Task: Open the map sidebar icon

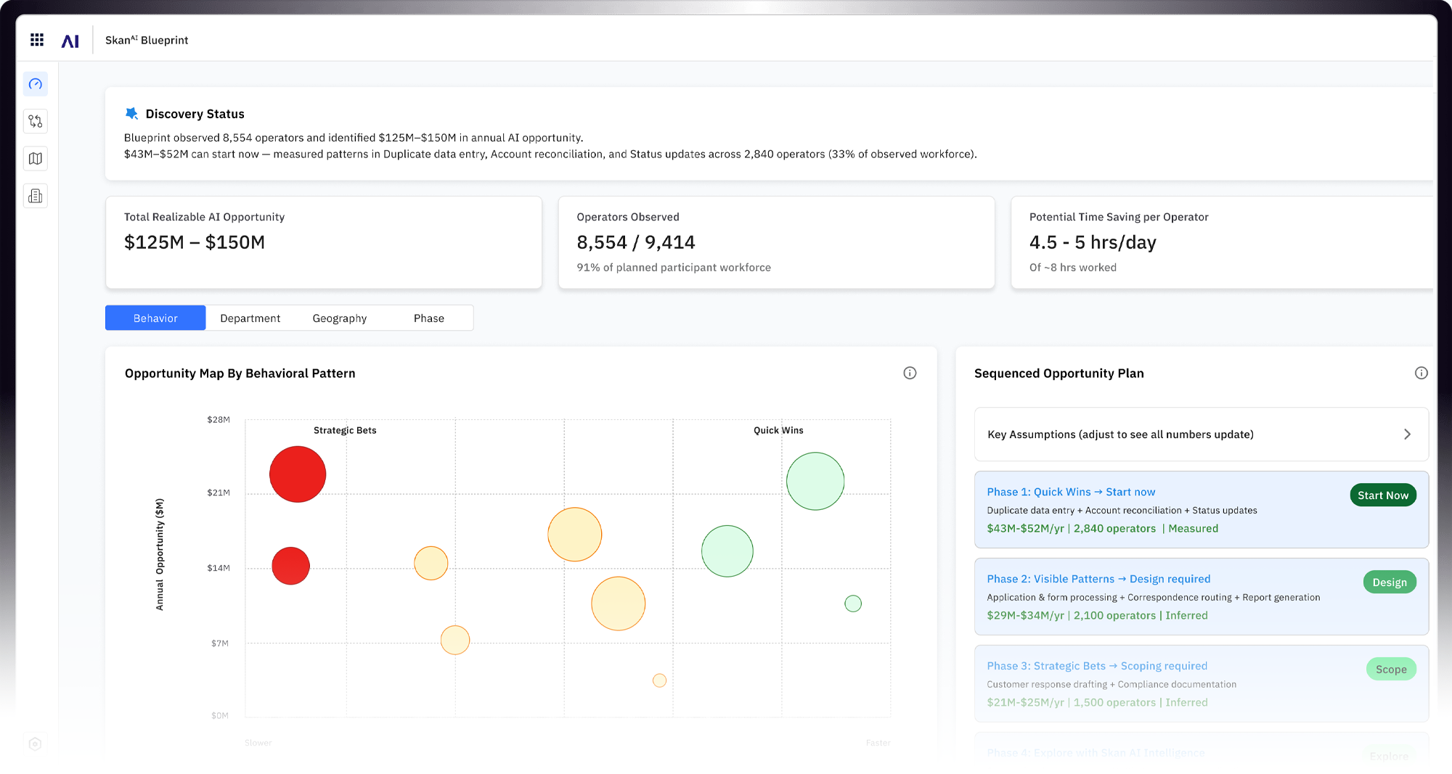Action: [x=36, y=159]
